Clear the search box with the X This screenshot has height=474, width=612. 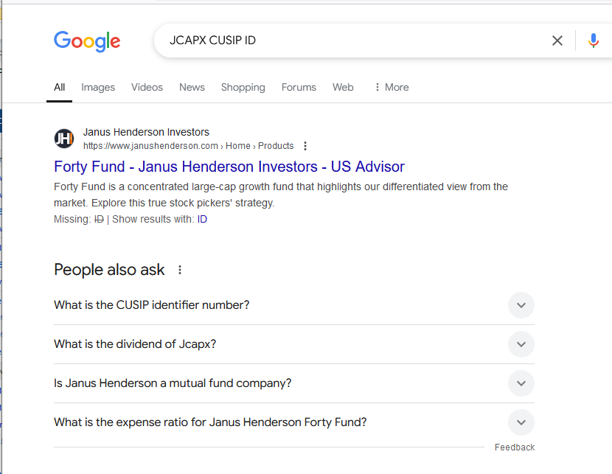(x=557, y=41)
